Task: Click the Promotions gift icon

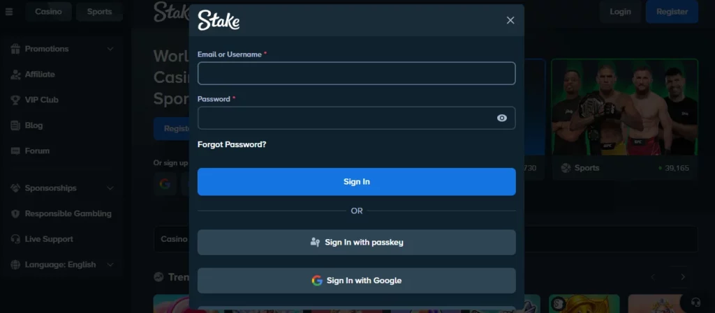Action: [15, 49]
